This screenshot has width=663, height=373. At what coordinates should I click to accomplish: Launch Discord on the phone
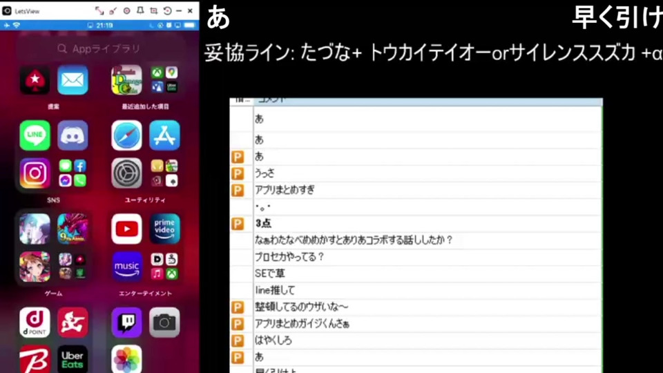[x=73, y=135]
